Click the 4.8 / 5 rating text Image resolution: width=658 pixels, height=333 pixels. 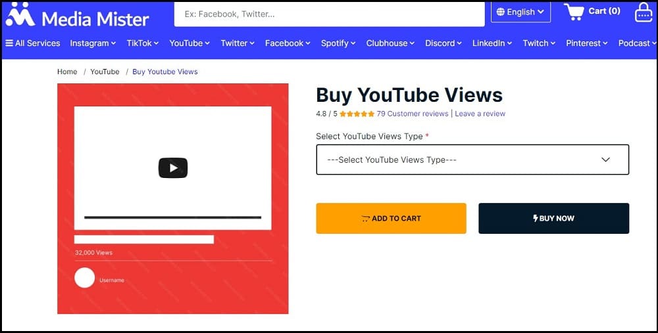point(326,114)
